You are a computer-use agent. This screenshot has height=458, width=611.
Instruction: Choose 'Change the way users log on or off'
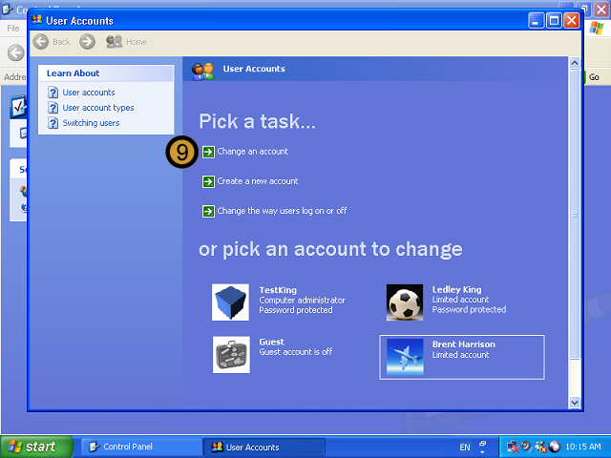[283, 211]
